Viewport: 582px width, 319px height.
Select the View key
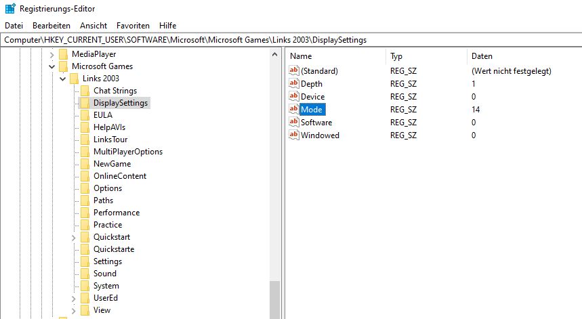tap(102, 310)
